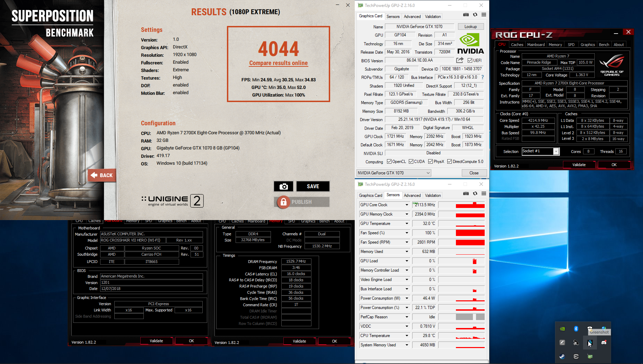Viewport: 643px width, 364px height.
Task: Click the camera screenshot button in Superposition
Action: click(x=283, y=186)
